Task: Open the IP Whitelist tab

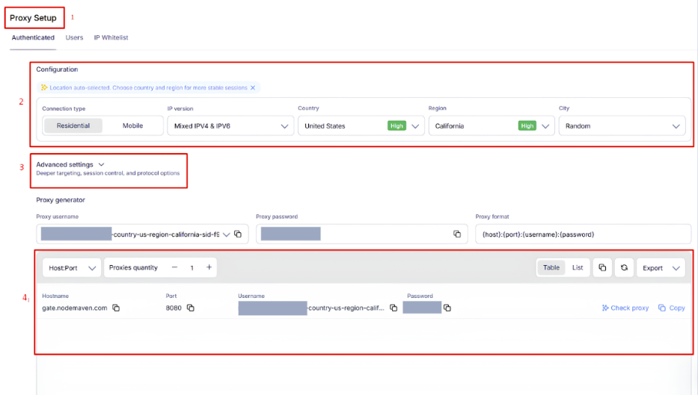Action: [111, 37]
